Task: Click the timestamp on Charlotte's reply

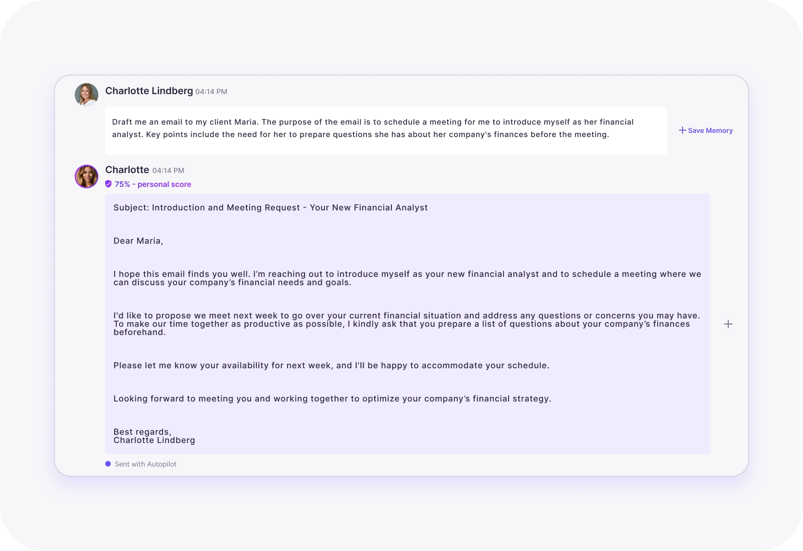Action: coord(168,171)
